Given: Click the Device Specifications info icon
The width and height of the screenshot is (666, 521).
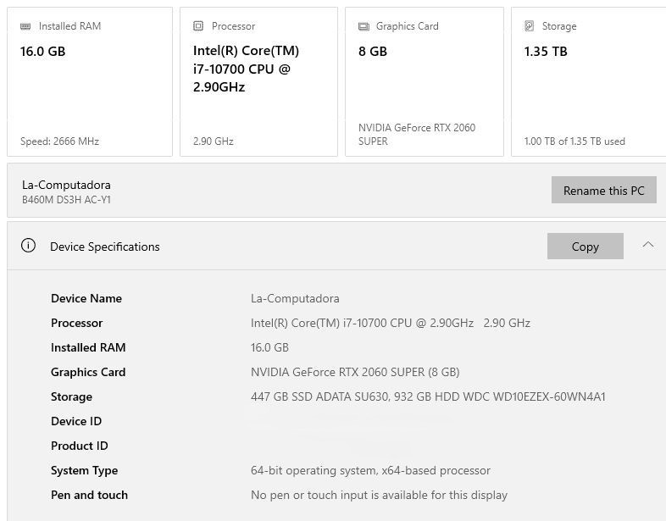Looking at the screenshot, I should tap(28, 246).
